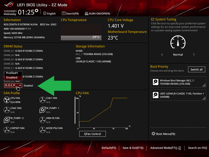This screenshot has width=209, height=157.
Task: Click the EZ System Tuning gauge icon
Action: [178, 42]
